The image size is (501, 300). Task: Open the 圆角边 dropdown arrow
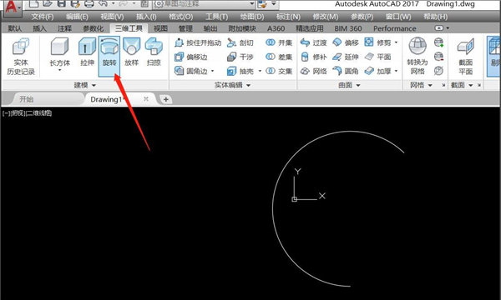(x=212, y=71)
